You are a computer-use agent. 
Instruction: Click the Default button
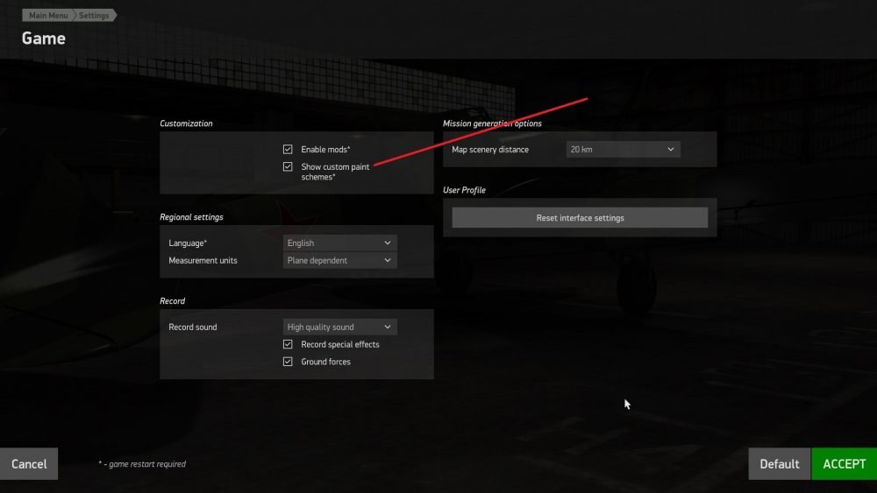coord(779,464)
